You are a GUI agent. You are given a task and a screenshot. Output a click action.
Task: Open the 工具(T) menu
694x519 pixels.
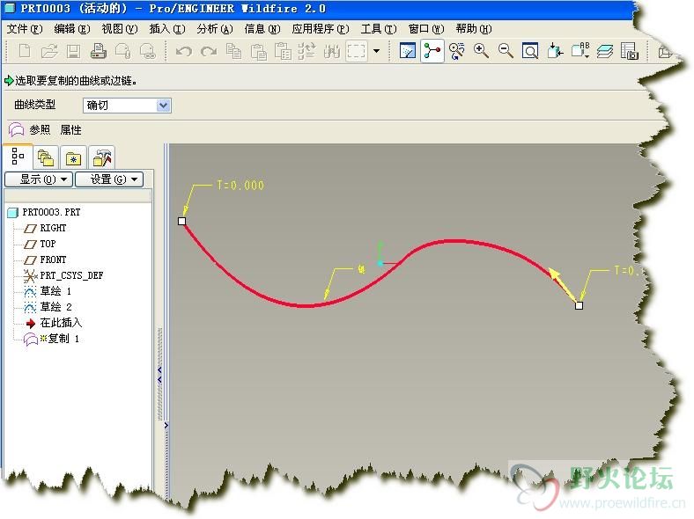tap(379, 29)
